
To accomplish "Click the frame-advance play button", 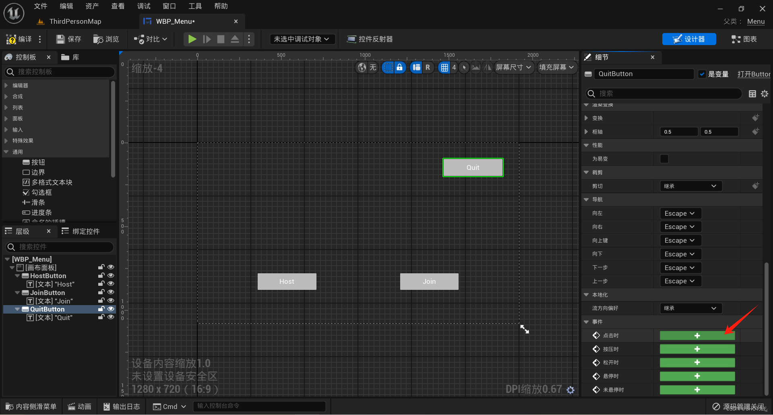I will 207,39.
